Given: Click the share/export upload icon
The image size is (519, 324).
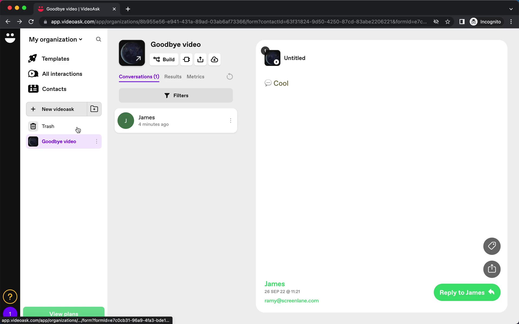Looking at the screenshot, I should tap(200, 59).
